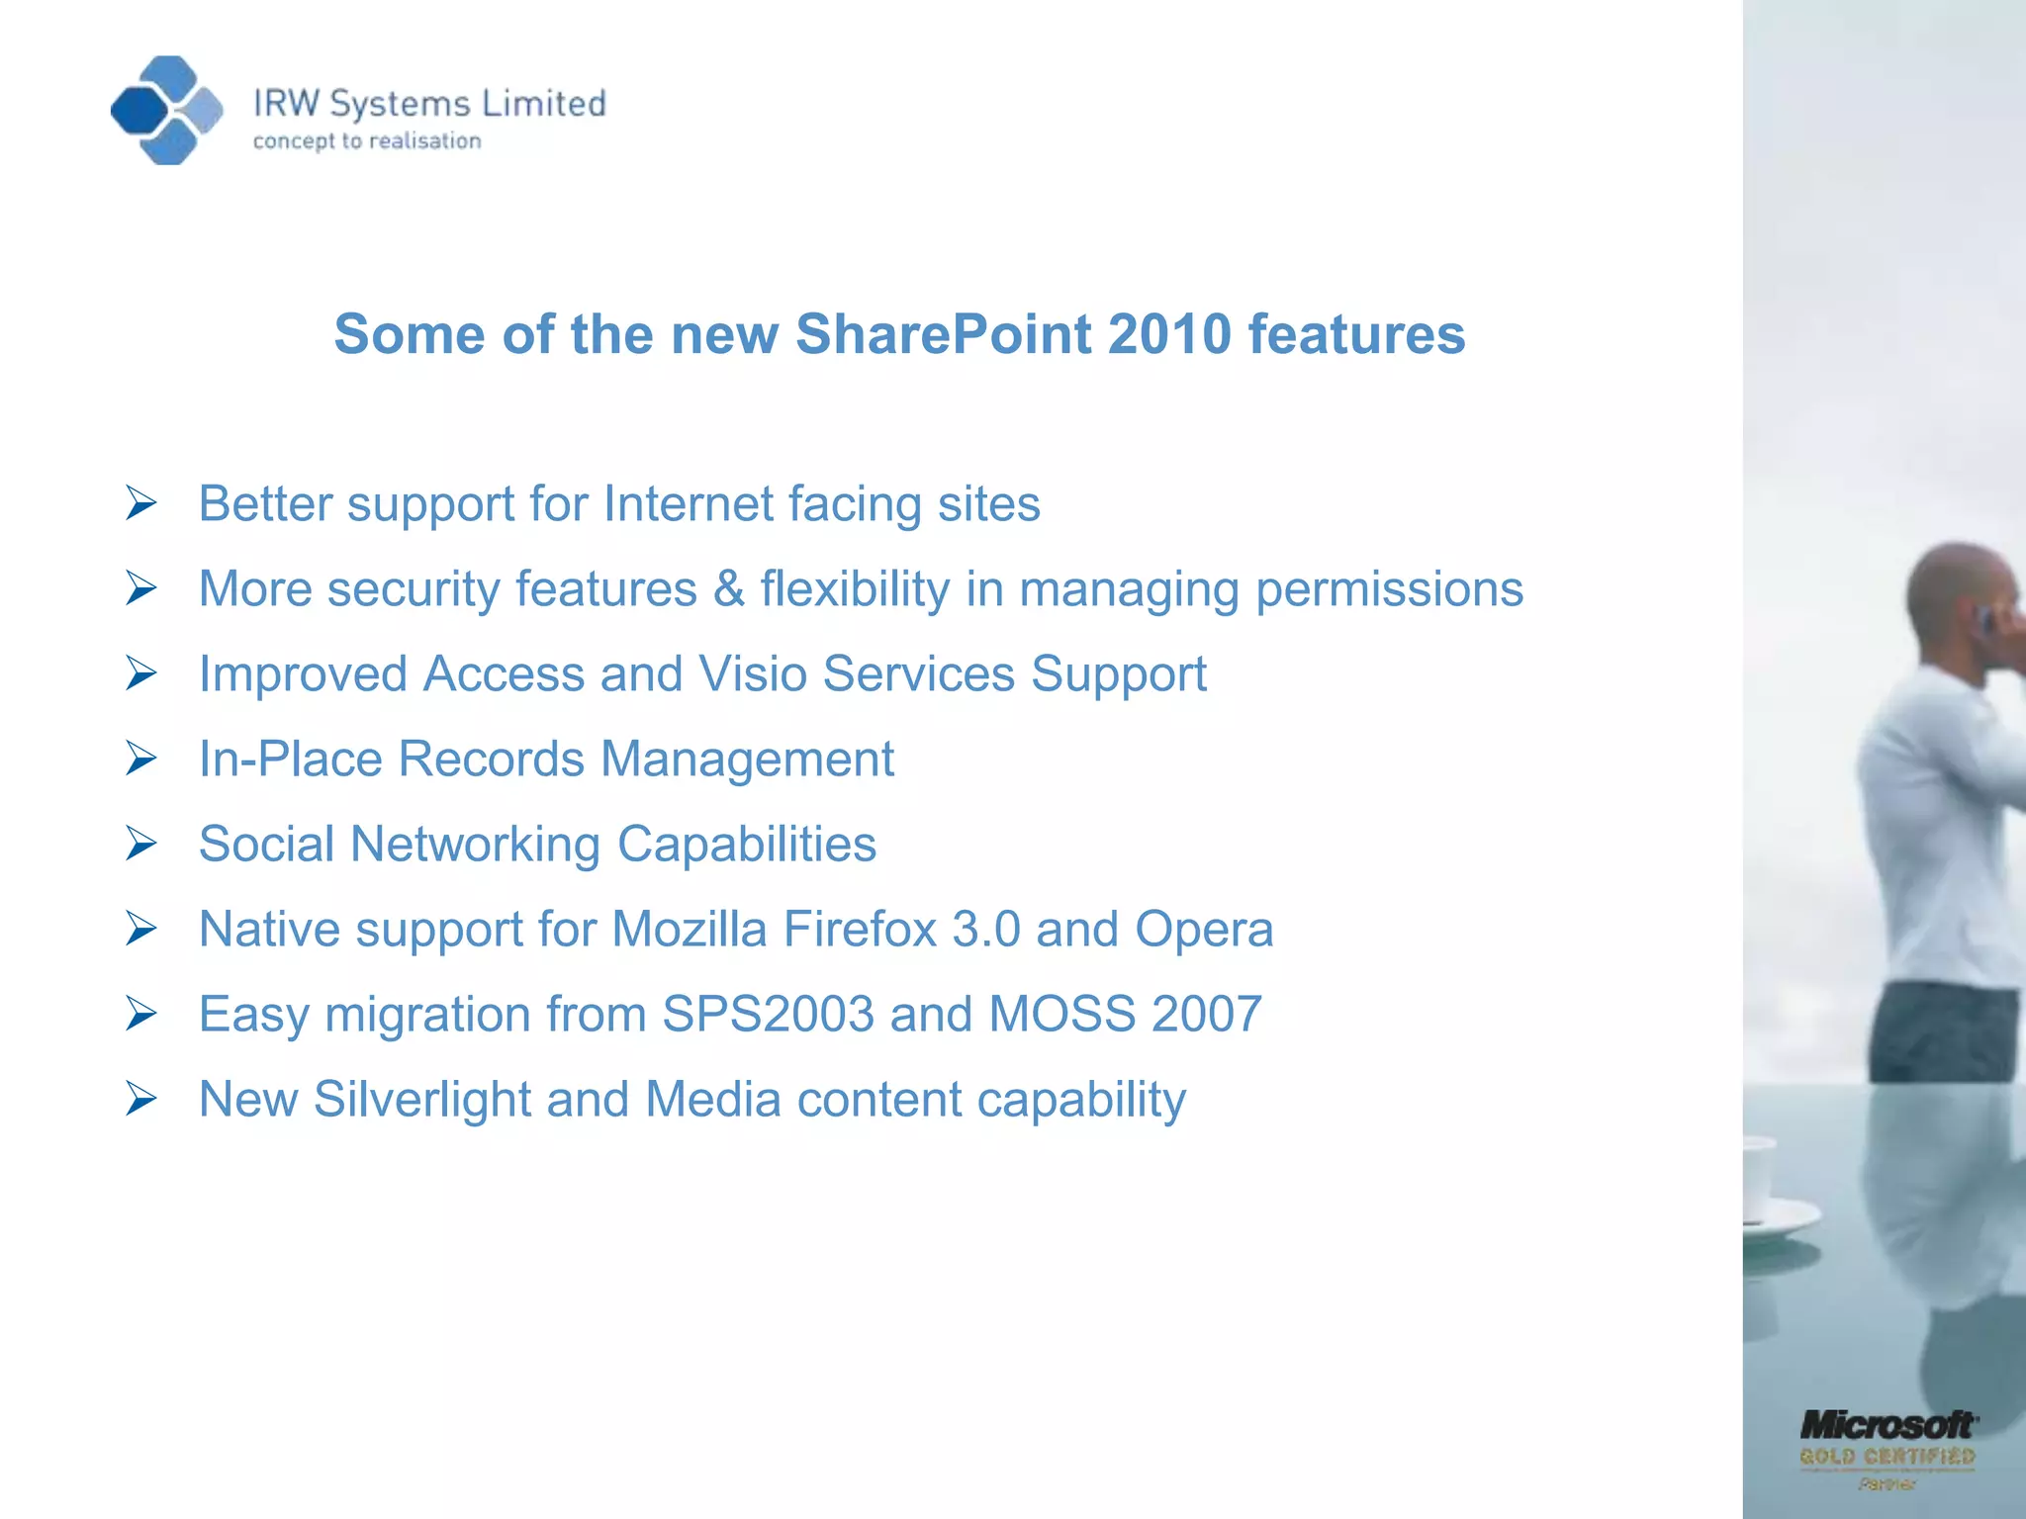
Task: Click the arrow bullet beside Native support
Action: tap(141, 930)
